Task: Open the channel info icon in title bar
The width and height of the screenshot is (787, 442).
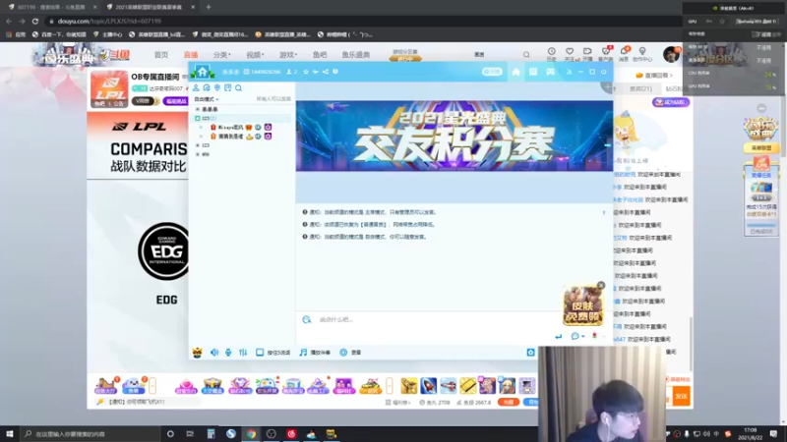Action: pos(335,72)
